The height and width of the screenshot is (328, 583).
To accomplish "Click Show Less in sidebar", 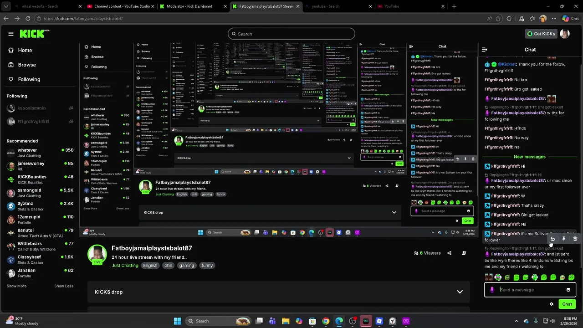I will tap(64, 286).
